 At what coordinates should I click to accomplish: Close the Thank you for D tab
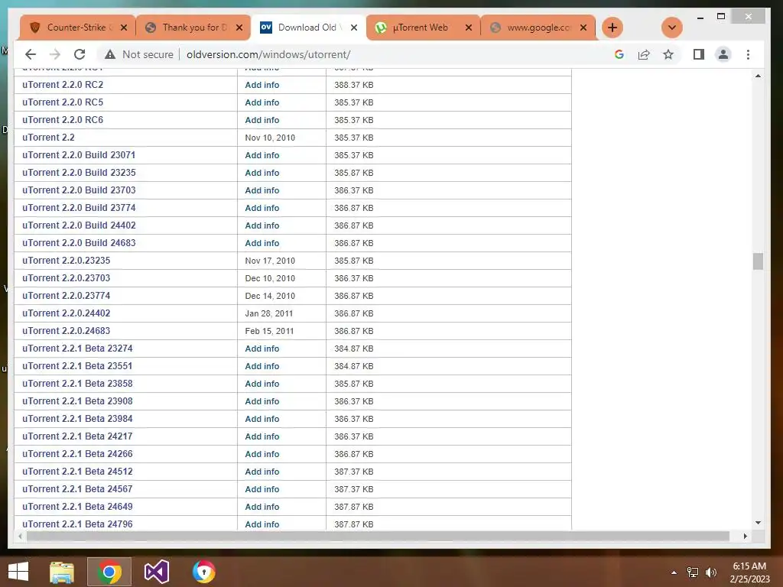coord(239,28)
